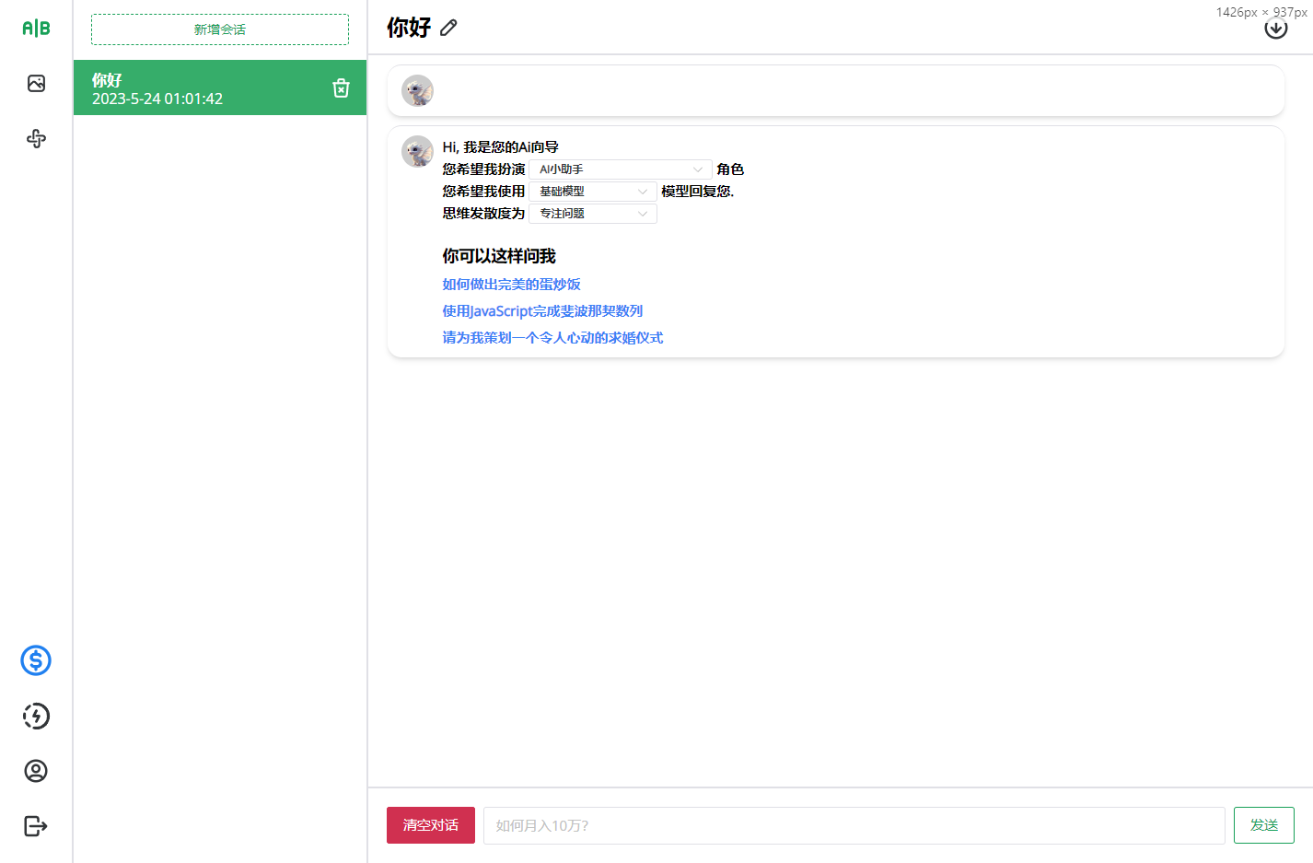Expand the 专注问题 divergence dropdown
Image resolution: width=1313 pixels, height=863 pixels.
pos(592,214)
